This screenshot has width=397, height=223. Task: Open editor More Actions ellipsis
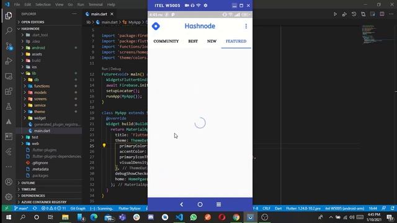(x=391, y=14)
